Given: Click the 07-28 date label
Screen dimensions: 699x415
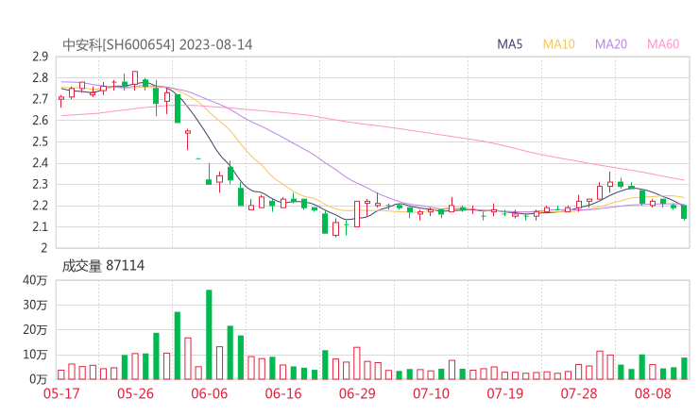Looking at the screenshot, I should pos(579,393).
